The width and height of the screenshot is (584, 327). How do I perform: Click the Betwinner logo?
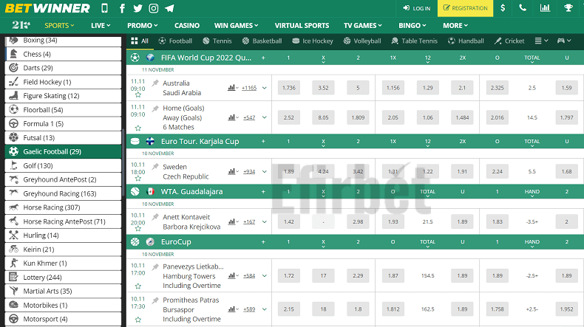point(47,8)
